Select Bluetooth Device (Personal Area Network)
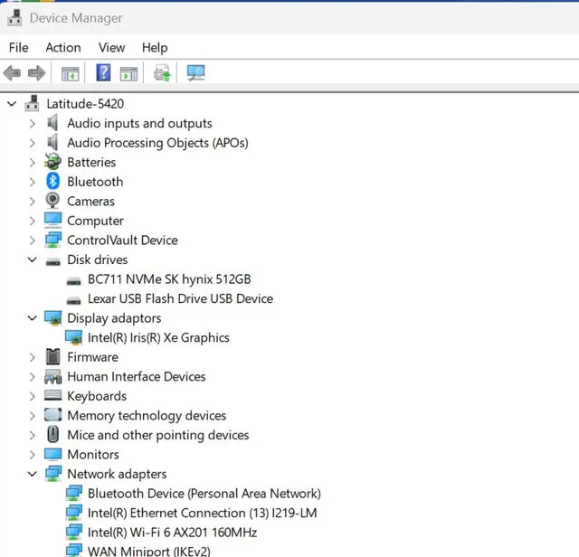The width and height of the screenshot is (579, 557). 204,494
